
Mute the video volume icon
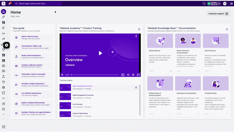[128, 75]
